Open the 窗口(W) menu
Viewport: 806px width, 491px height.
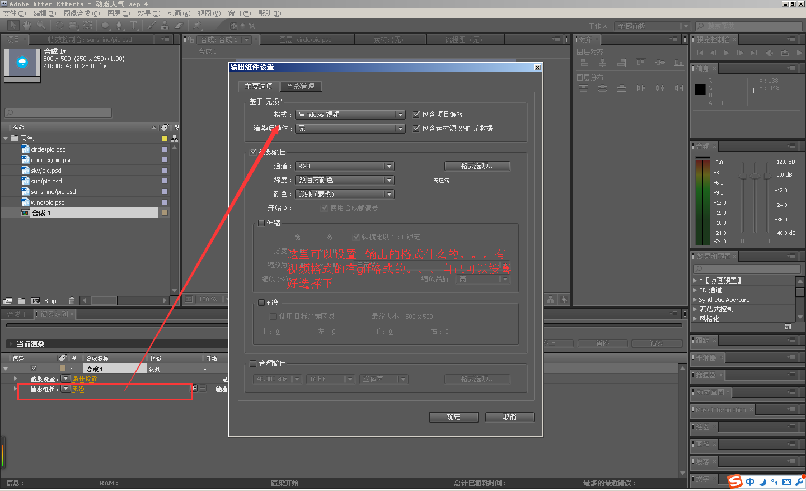coord(240,13)
